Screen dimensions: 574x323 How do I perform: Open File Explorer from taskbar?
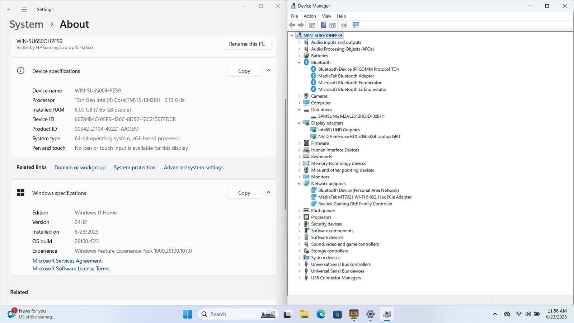[x=305, y=314]
